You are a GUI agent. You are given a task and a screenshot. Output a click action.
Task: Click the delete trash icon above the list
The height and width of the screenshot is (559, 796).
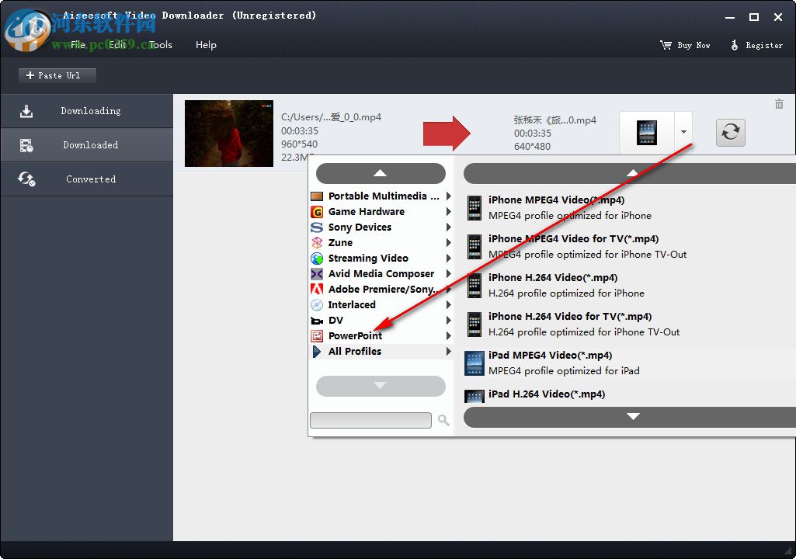click(x=779, y=103)
